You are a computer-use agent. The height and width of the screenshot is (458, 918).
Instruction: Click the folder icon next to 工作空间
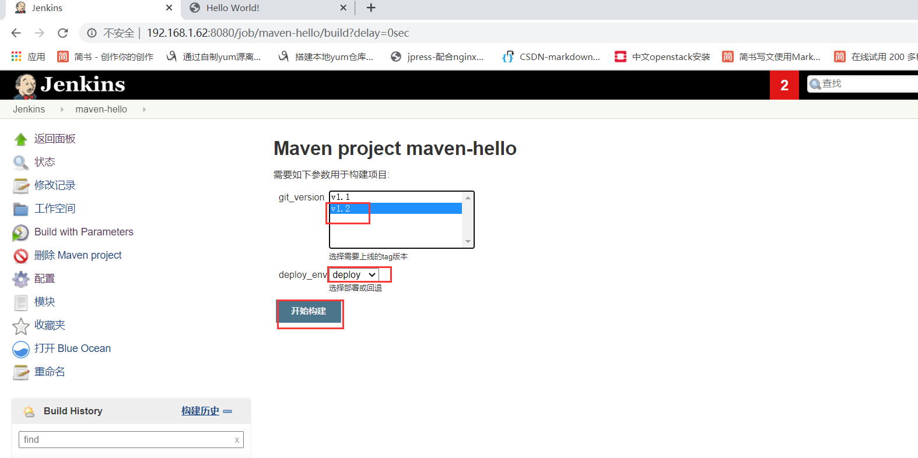tap(20, 209)
